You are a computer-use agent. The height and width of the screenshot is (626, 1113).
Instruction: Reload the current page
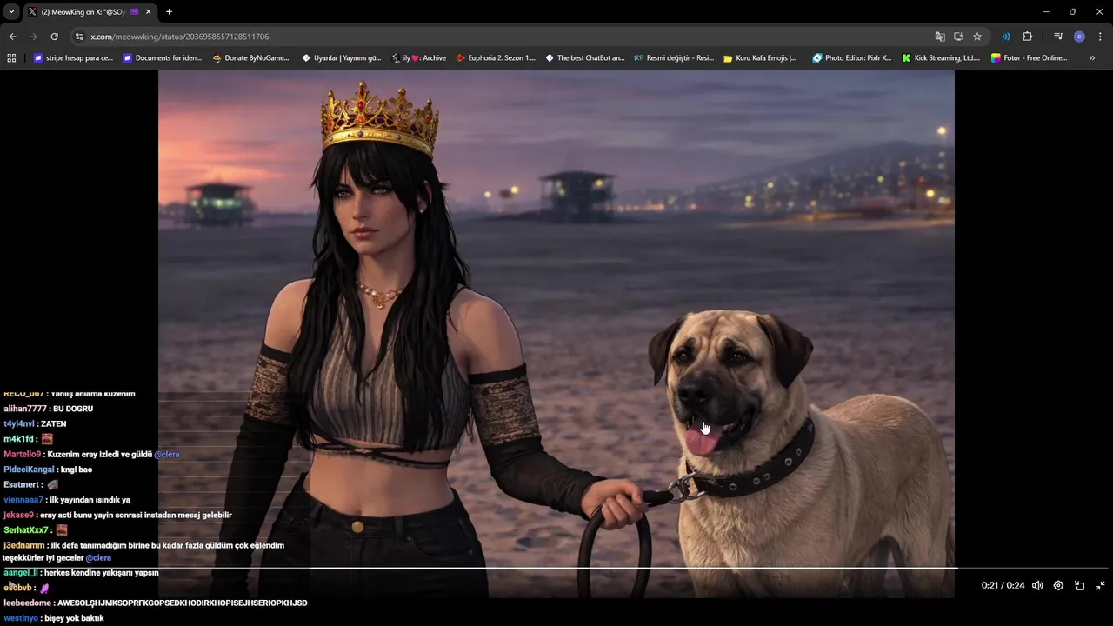click(54, 37)
